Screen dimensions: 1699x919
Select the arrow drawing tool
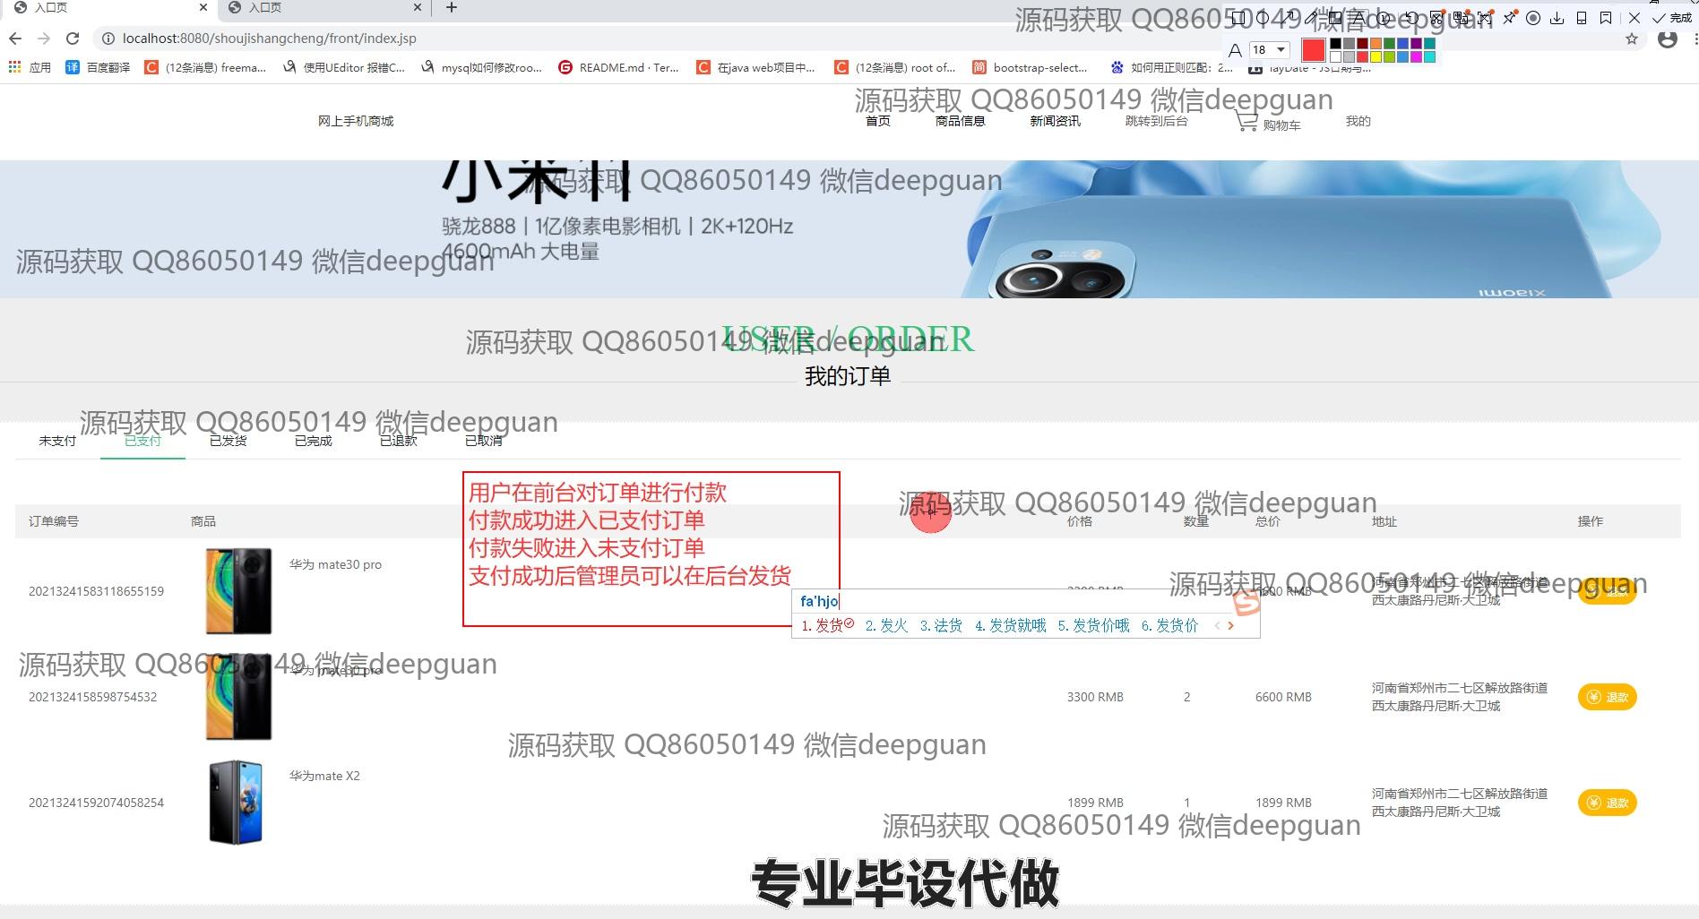pos(1287,18)
